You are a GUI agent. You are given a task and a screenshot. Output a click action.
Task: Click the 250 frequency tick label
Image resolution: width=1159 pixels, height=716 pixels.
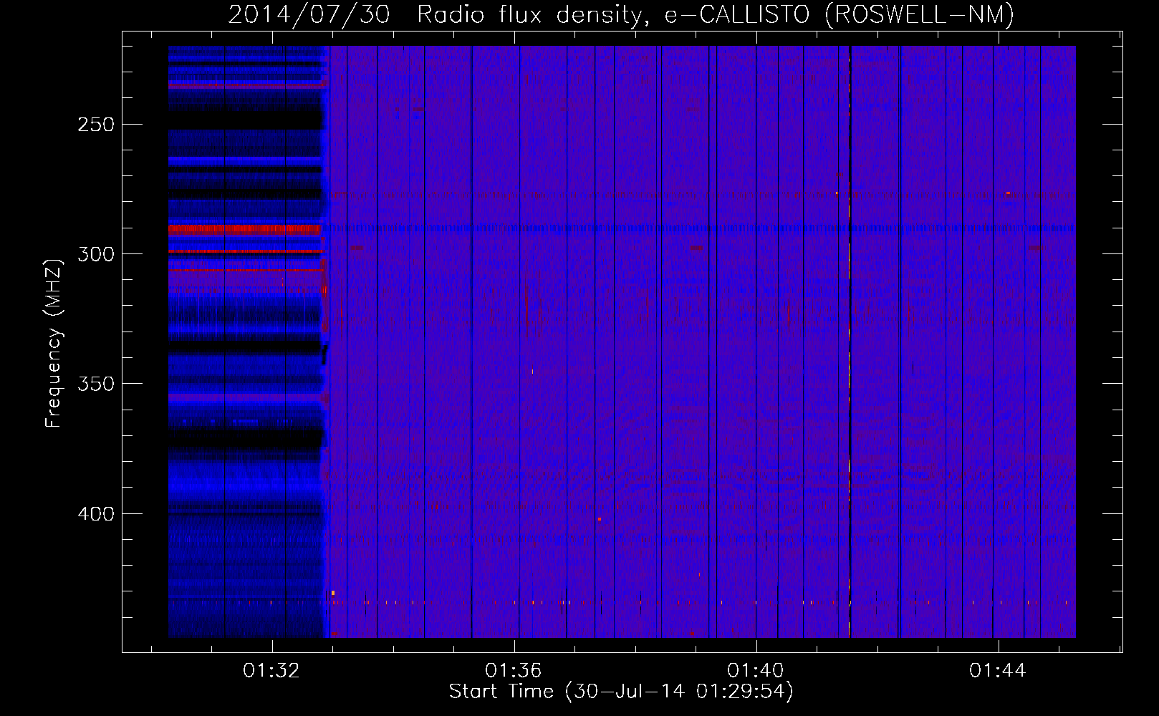(96, 125)
